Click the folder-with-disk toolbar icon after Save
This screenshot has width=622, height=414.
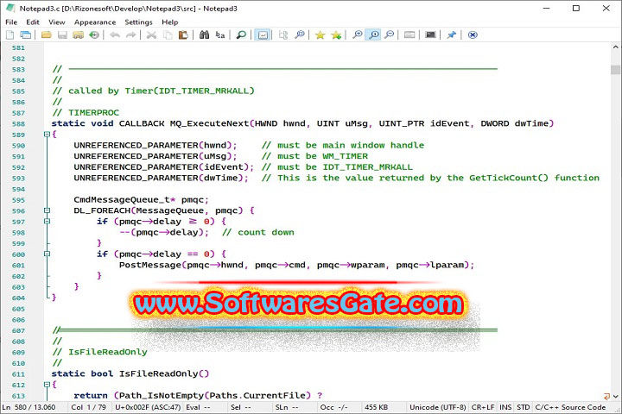point(78,35)
